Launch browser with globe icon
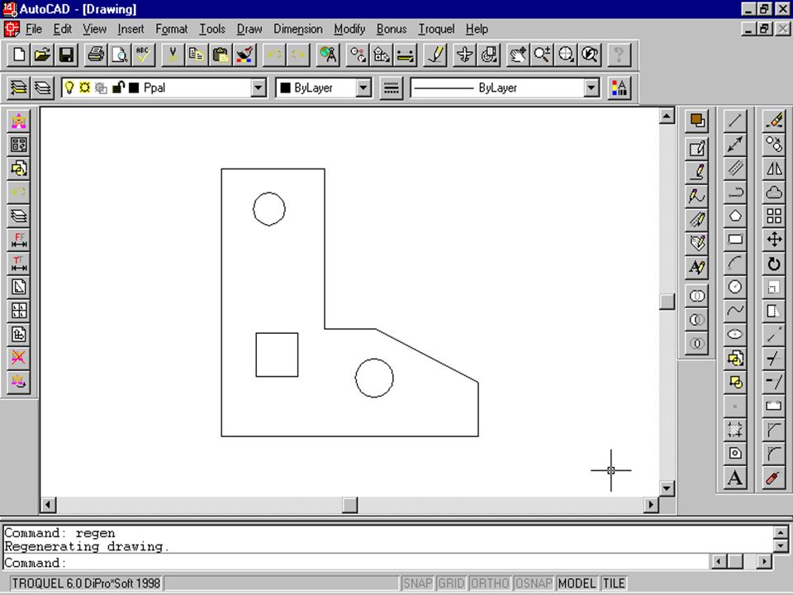This screenshot has width=793, height=595. (328, 55)
